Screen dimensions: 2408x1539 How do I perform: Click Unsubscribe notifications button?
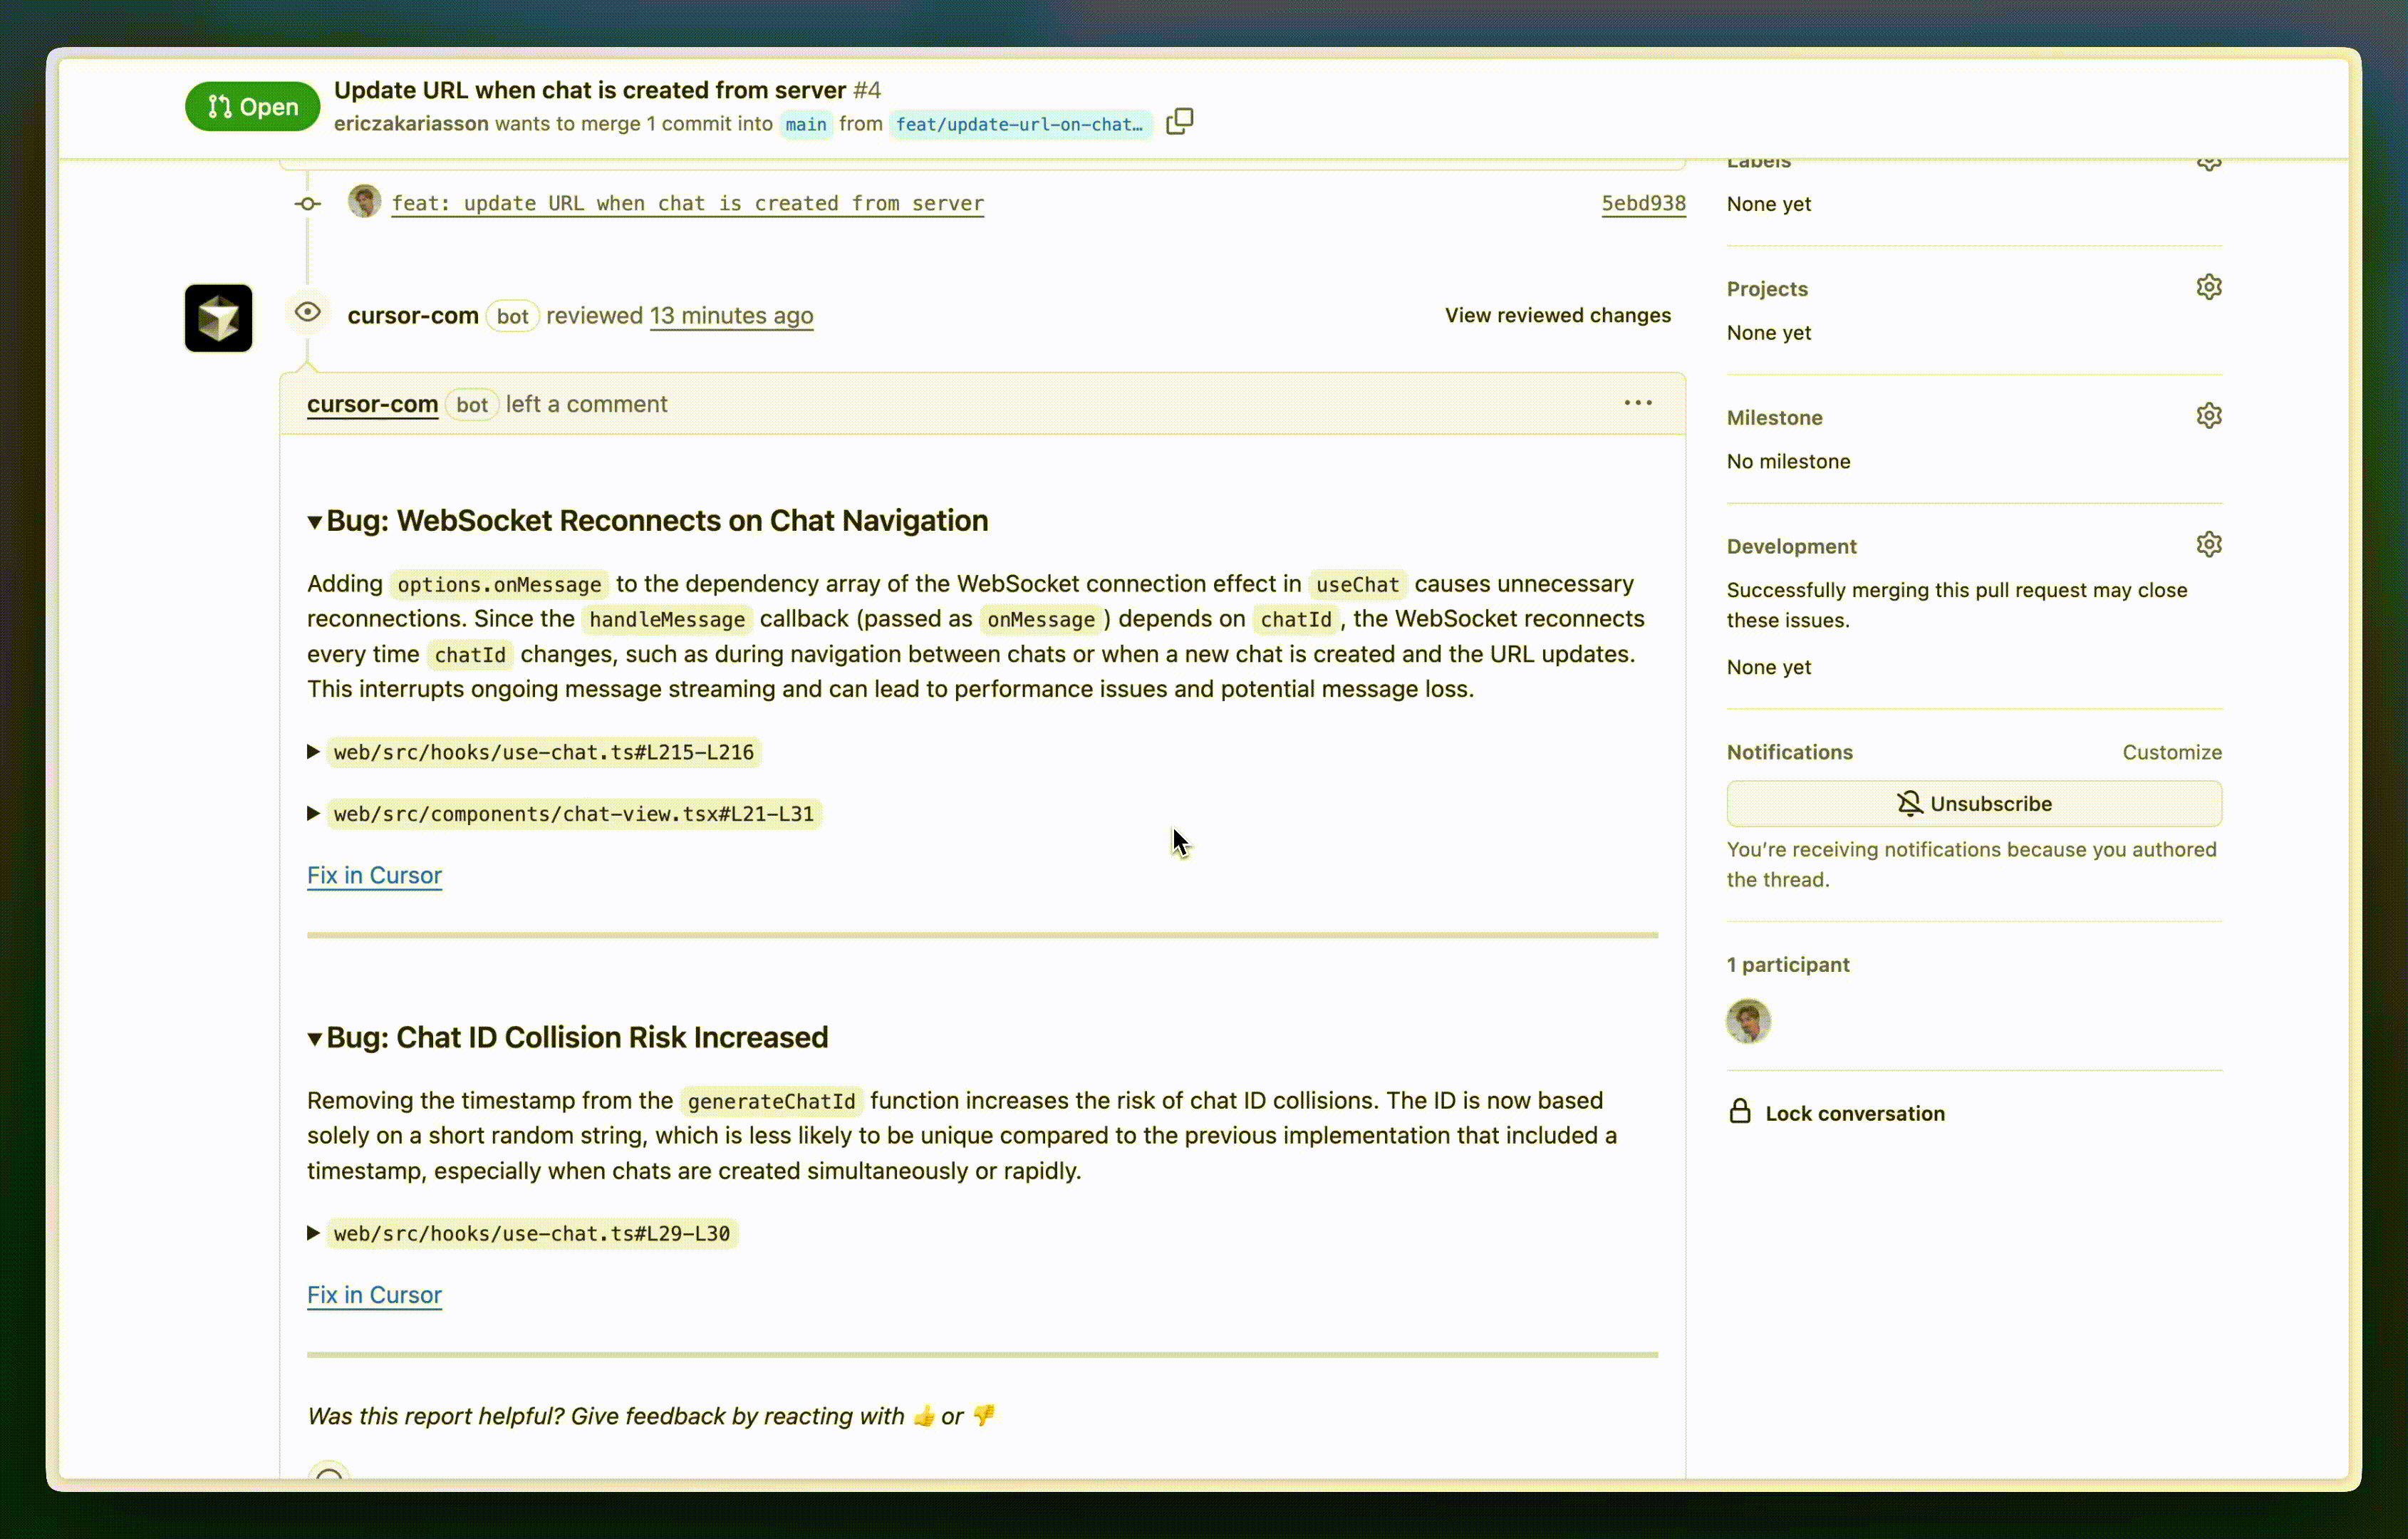(1974, 804)
